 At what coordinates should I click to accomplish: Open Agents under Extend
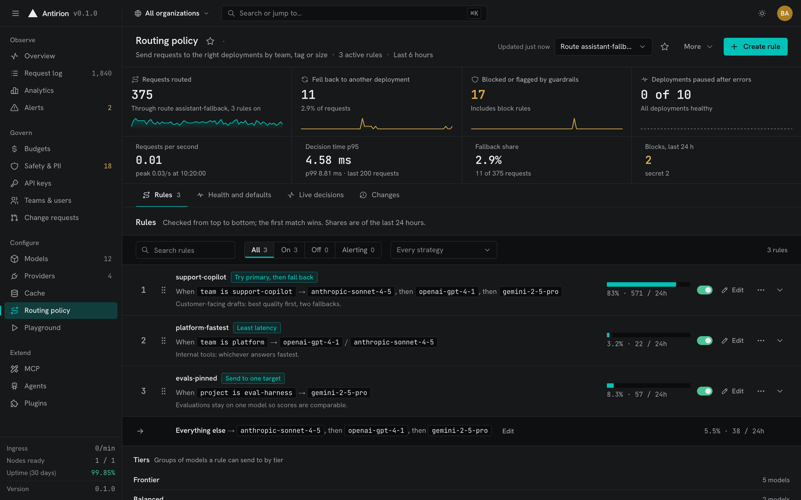click(x=61, y=386)
